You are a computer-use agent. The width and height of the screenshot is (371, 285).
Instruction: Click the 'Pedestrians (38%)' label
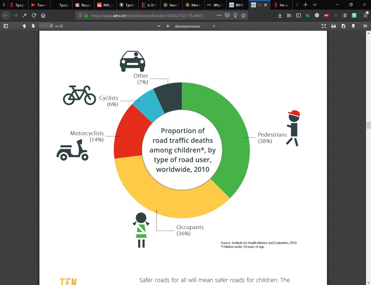(272, 138)
